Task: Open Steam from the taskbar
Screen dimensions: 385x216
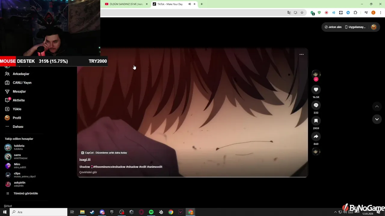Action: pyautogui.click(x=92, y=212)
